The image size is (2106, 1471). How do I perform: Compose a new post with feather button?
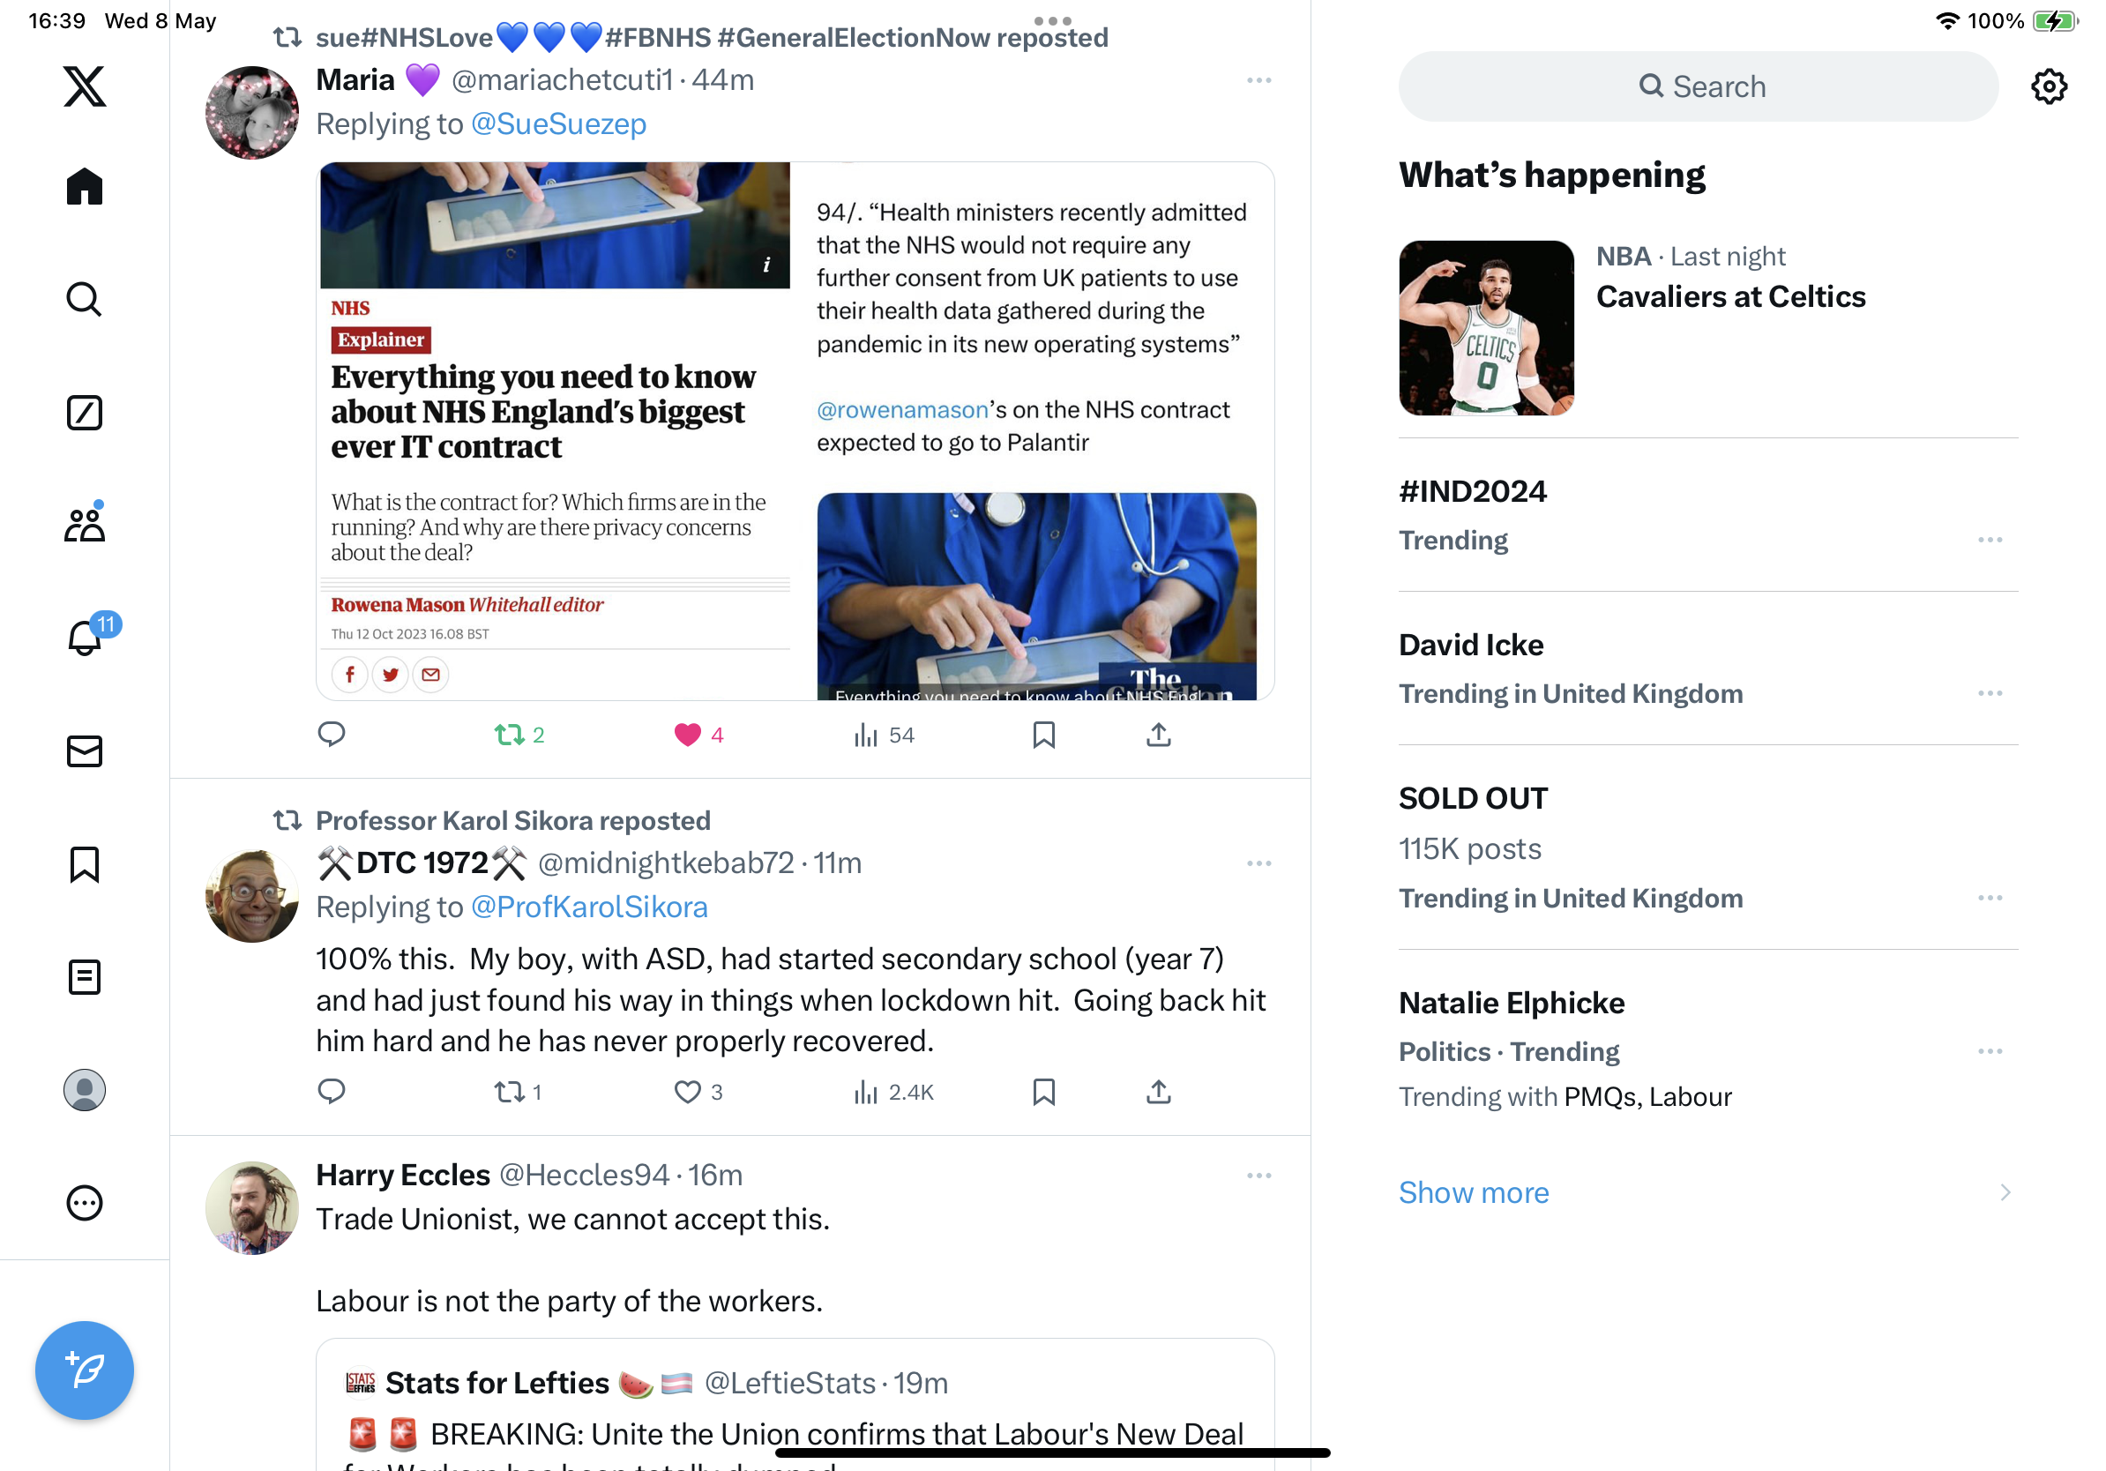[x=85, y=1370]
